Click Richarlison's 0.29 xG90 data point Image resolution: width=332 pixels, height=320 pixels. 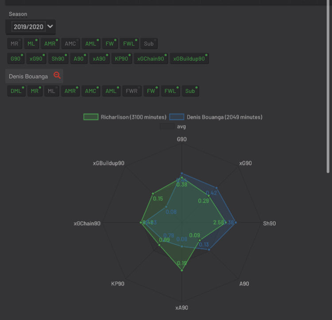[x=208, y=196]
